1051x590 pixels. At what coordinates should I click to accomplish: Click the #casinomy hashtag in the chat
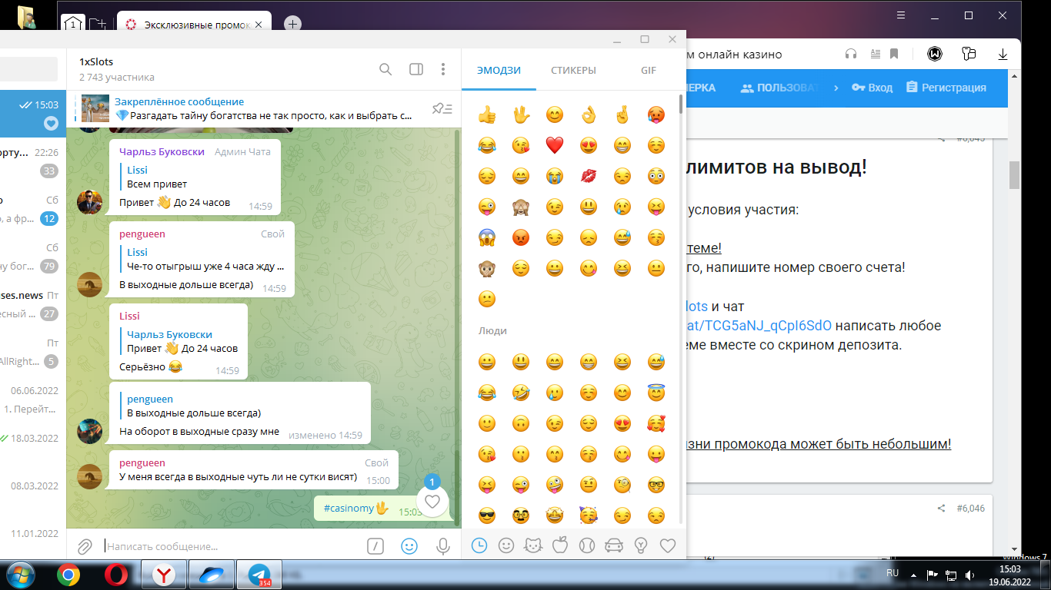pyautogui.click(x=349, y=508)
